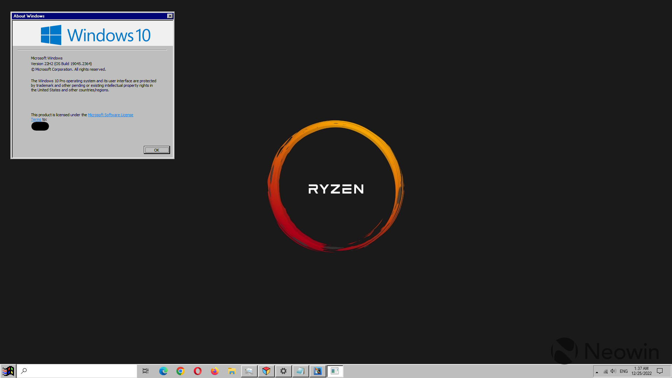
Task: Open the clock and date calendar flyout
Action: pyautogui.click(x=641, y=371)
